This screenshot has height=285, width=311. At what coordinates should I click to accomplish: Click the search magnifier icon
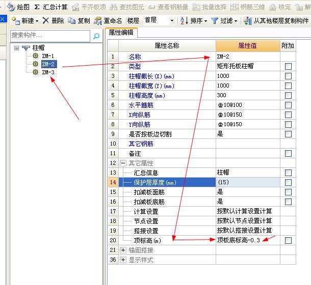[96, 36]
